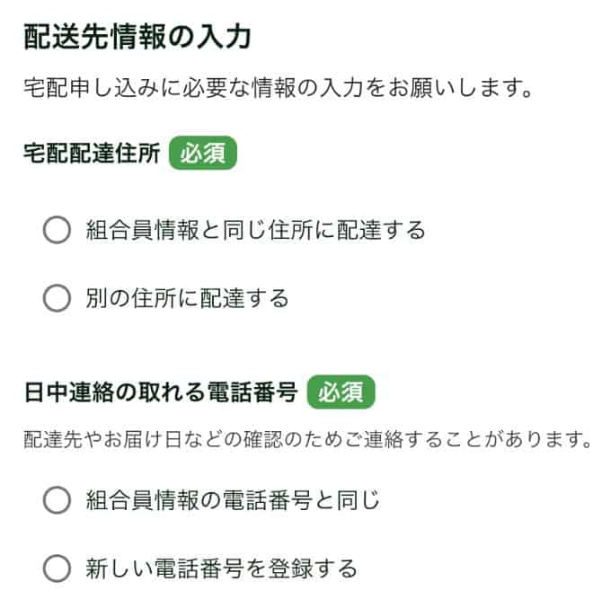Click the 組合員情報の電話番号と同じ label text
The image size is (611, 599).
[x=233, y=500]
